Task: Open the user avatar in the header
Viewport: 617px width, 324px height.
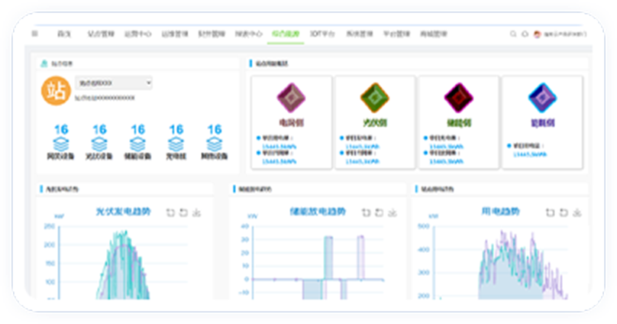Action: tap(537, 34)
